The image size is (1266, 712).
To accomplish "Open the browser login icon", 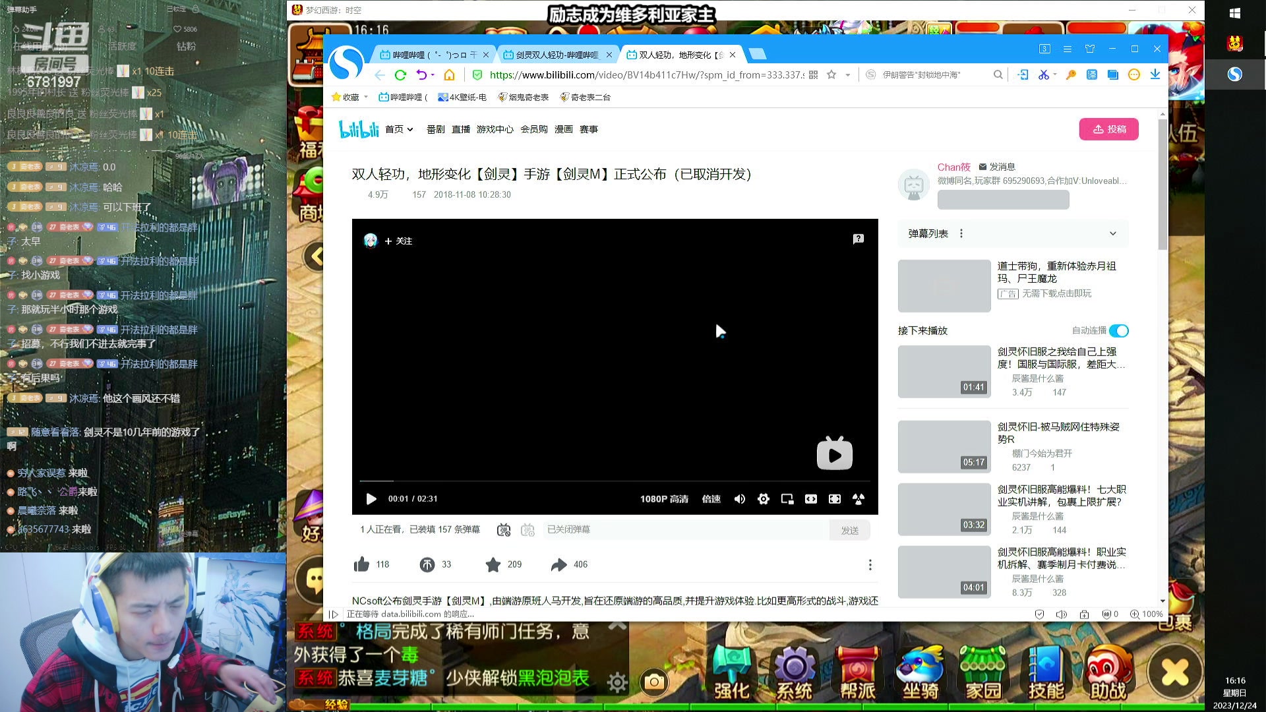I will pos(1023,75).
